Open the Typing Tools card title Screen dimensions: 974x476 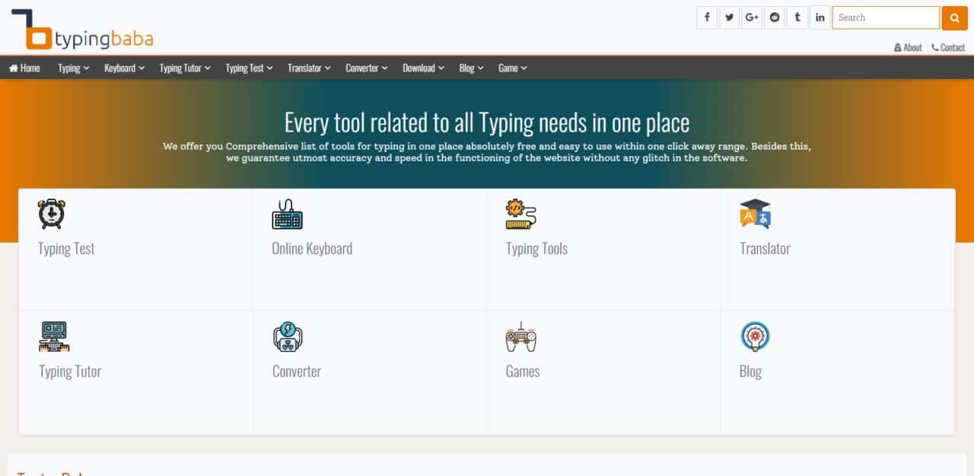(536, 249)
